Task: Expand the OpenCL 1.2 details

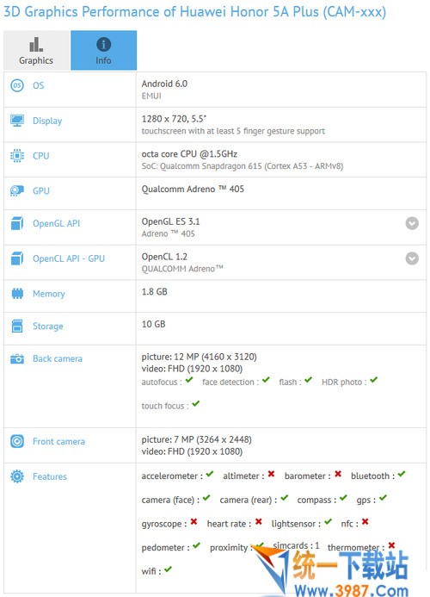Action: (x=412, y=258)
